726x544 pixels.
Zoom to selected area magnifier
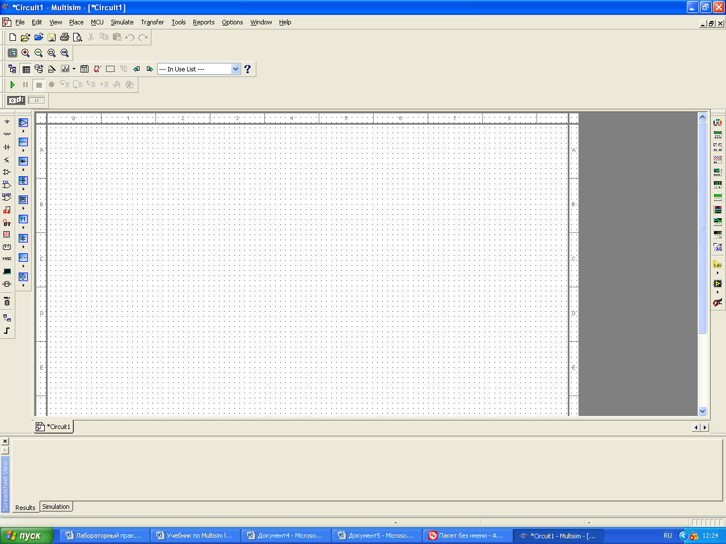(x=52, y=53)
